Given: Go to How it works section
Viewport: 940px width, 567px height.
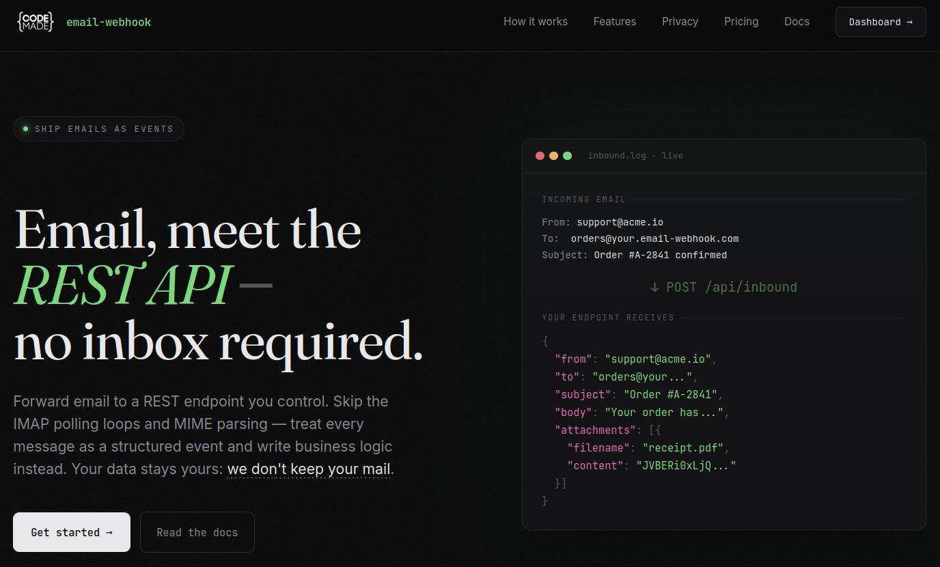Looking at the screenshot, I should (536, 22).
